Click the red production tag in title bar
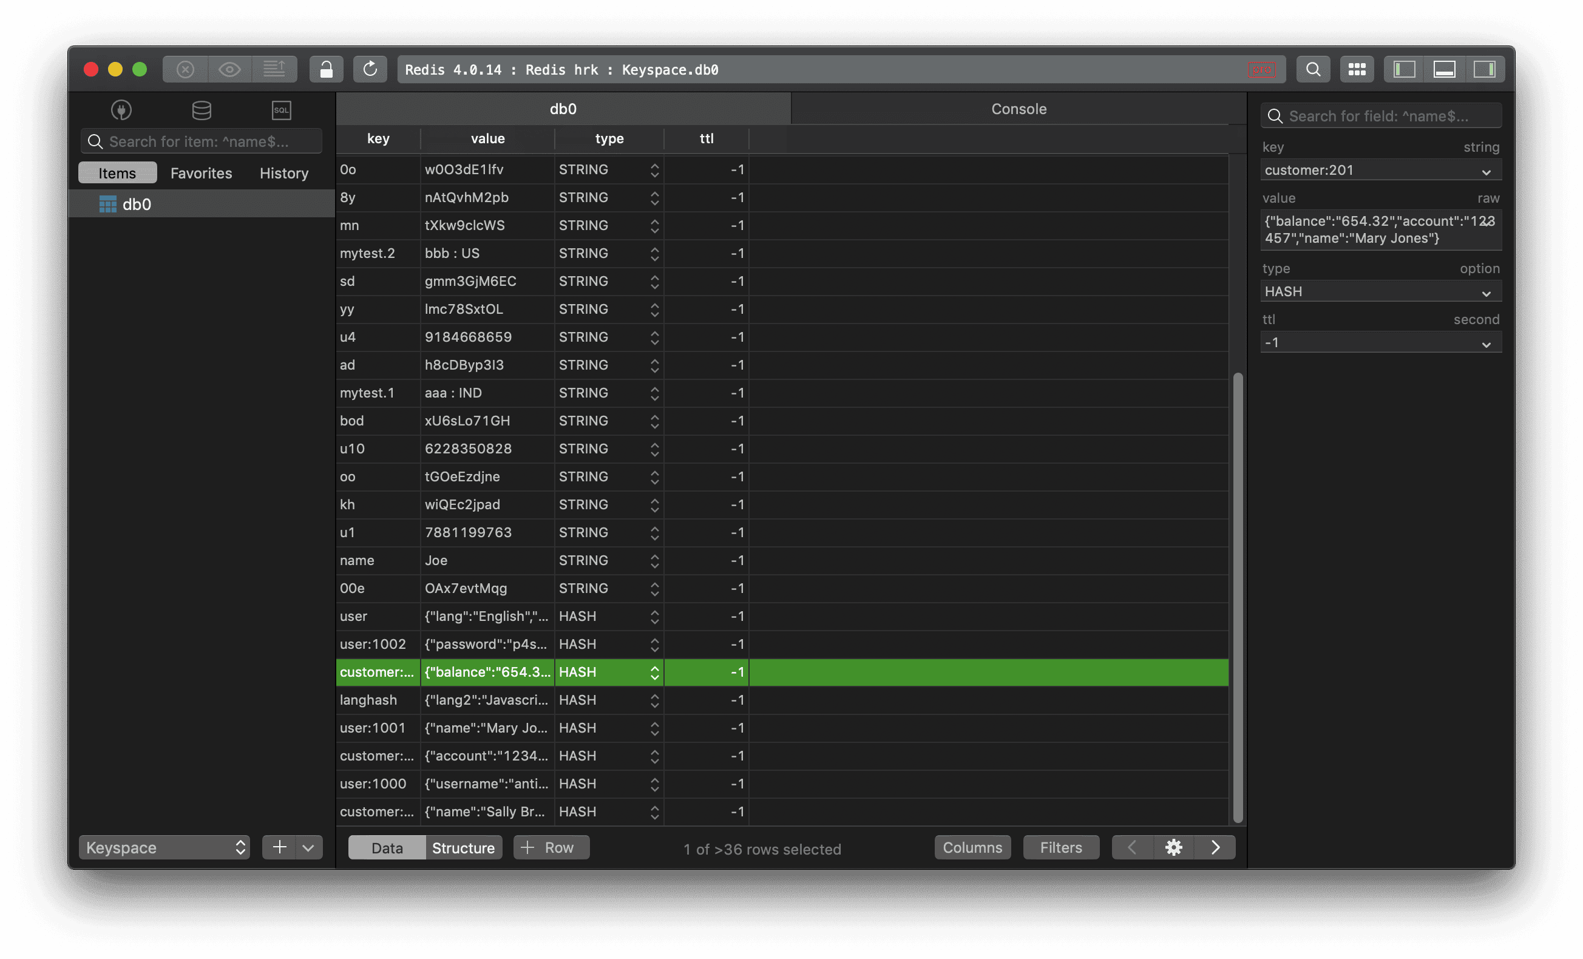This screenshot has width=1583, height=959. [x=1261, y=69]
